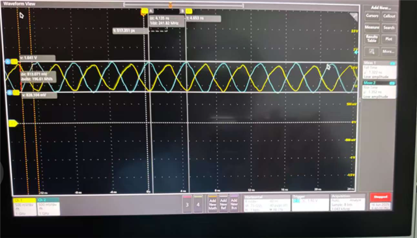This screenshot has height=238, width=417.
Task: Click the orange trigger position marker
Action: pyautogui.click(x=171, y=5)
